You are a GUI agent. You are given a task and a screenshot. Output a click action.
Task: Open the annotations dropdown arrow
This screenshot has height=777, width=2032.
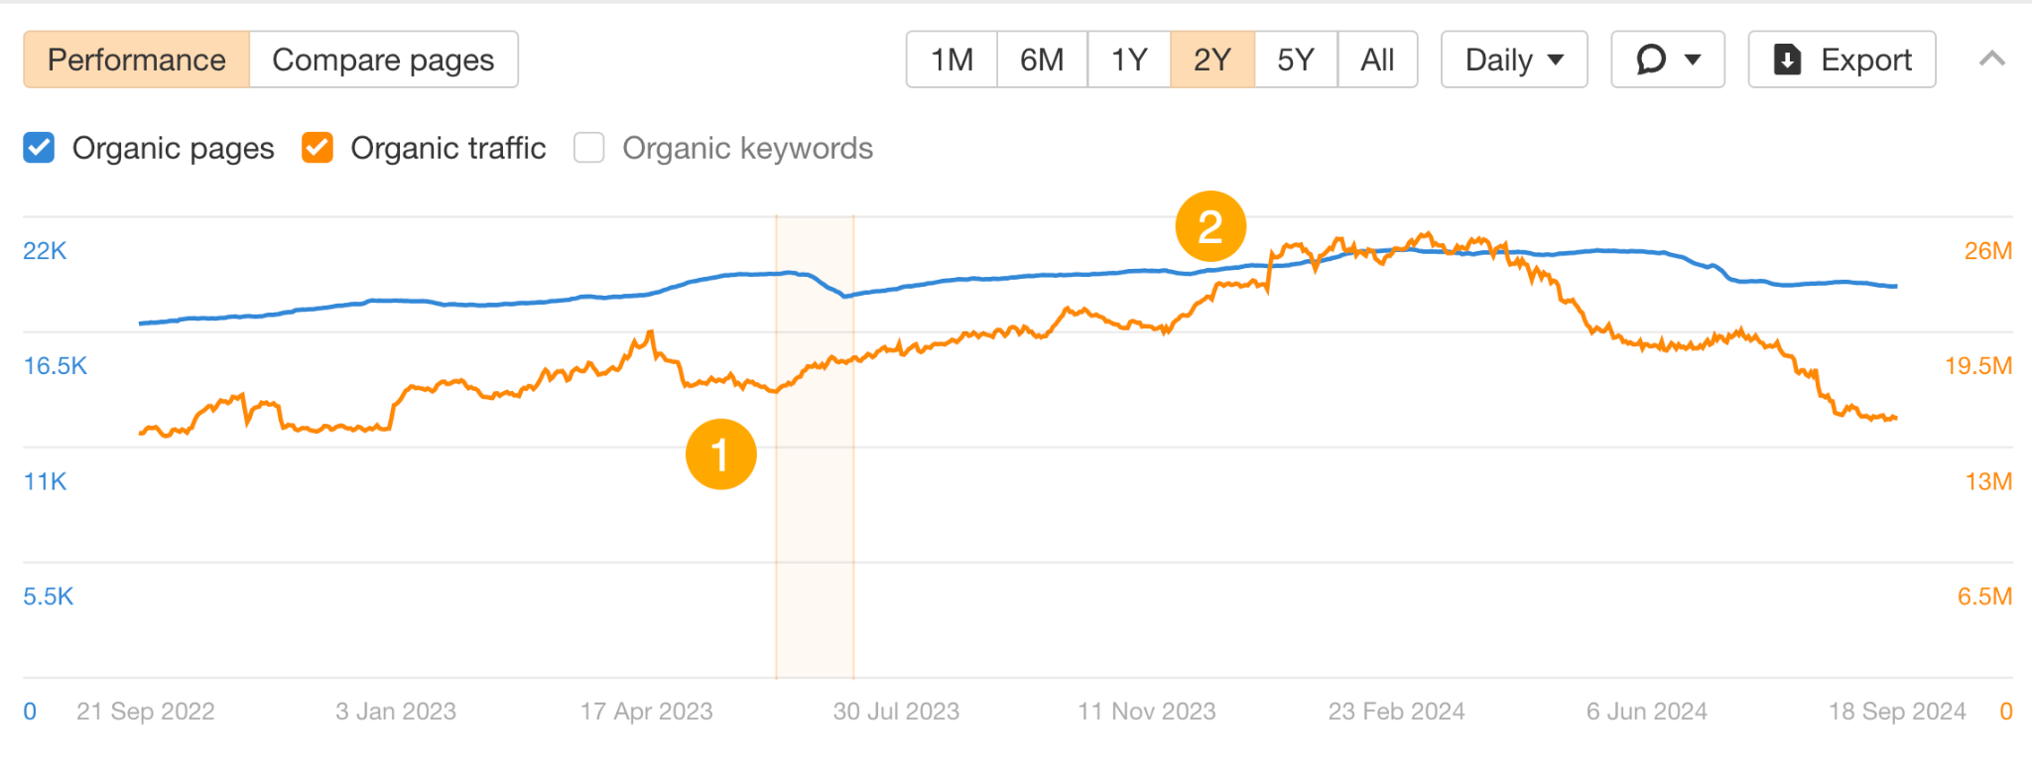click(1693, 60)
